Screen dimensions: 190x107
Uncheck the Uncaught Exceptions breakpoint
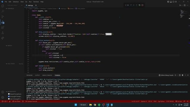tap(9, 96)
